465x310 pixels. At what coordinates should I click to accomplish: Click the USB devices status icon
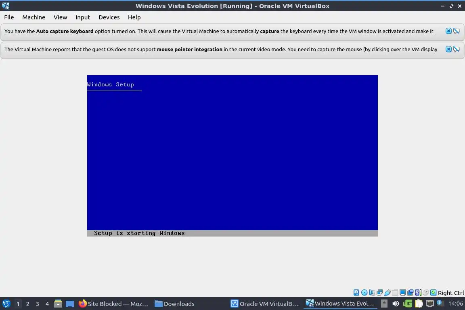click(x=387, y=293)
